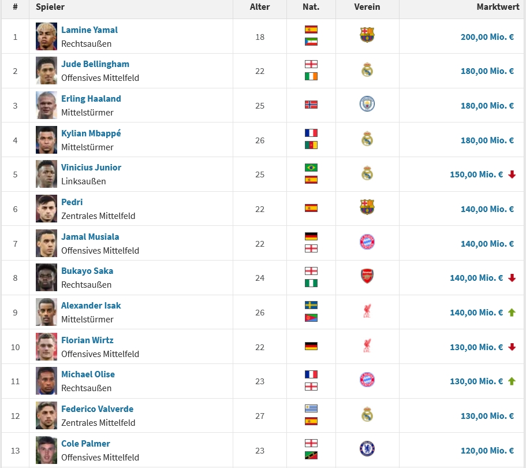This screenshot has width=526, height=468.
Task: Click the green up arrow beside Michael Olise's value
Action: pos(512,381)
